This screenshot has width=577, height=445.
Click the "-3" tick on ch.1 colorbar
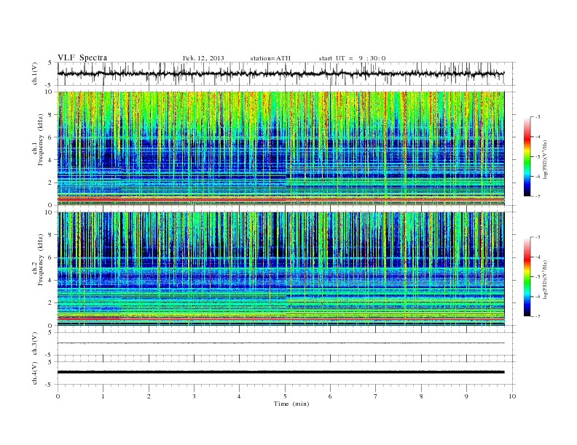point(538,117)
